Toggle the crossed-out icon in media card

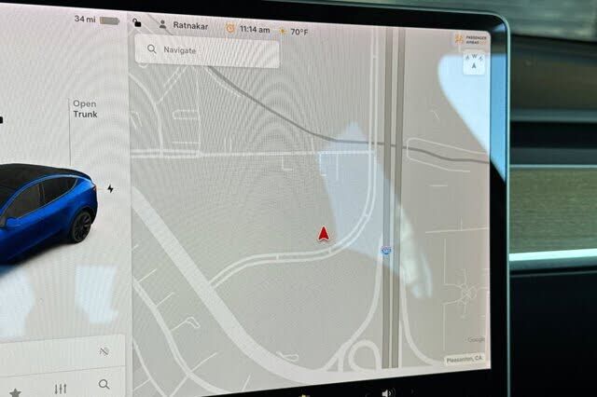coord(104,350)
